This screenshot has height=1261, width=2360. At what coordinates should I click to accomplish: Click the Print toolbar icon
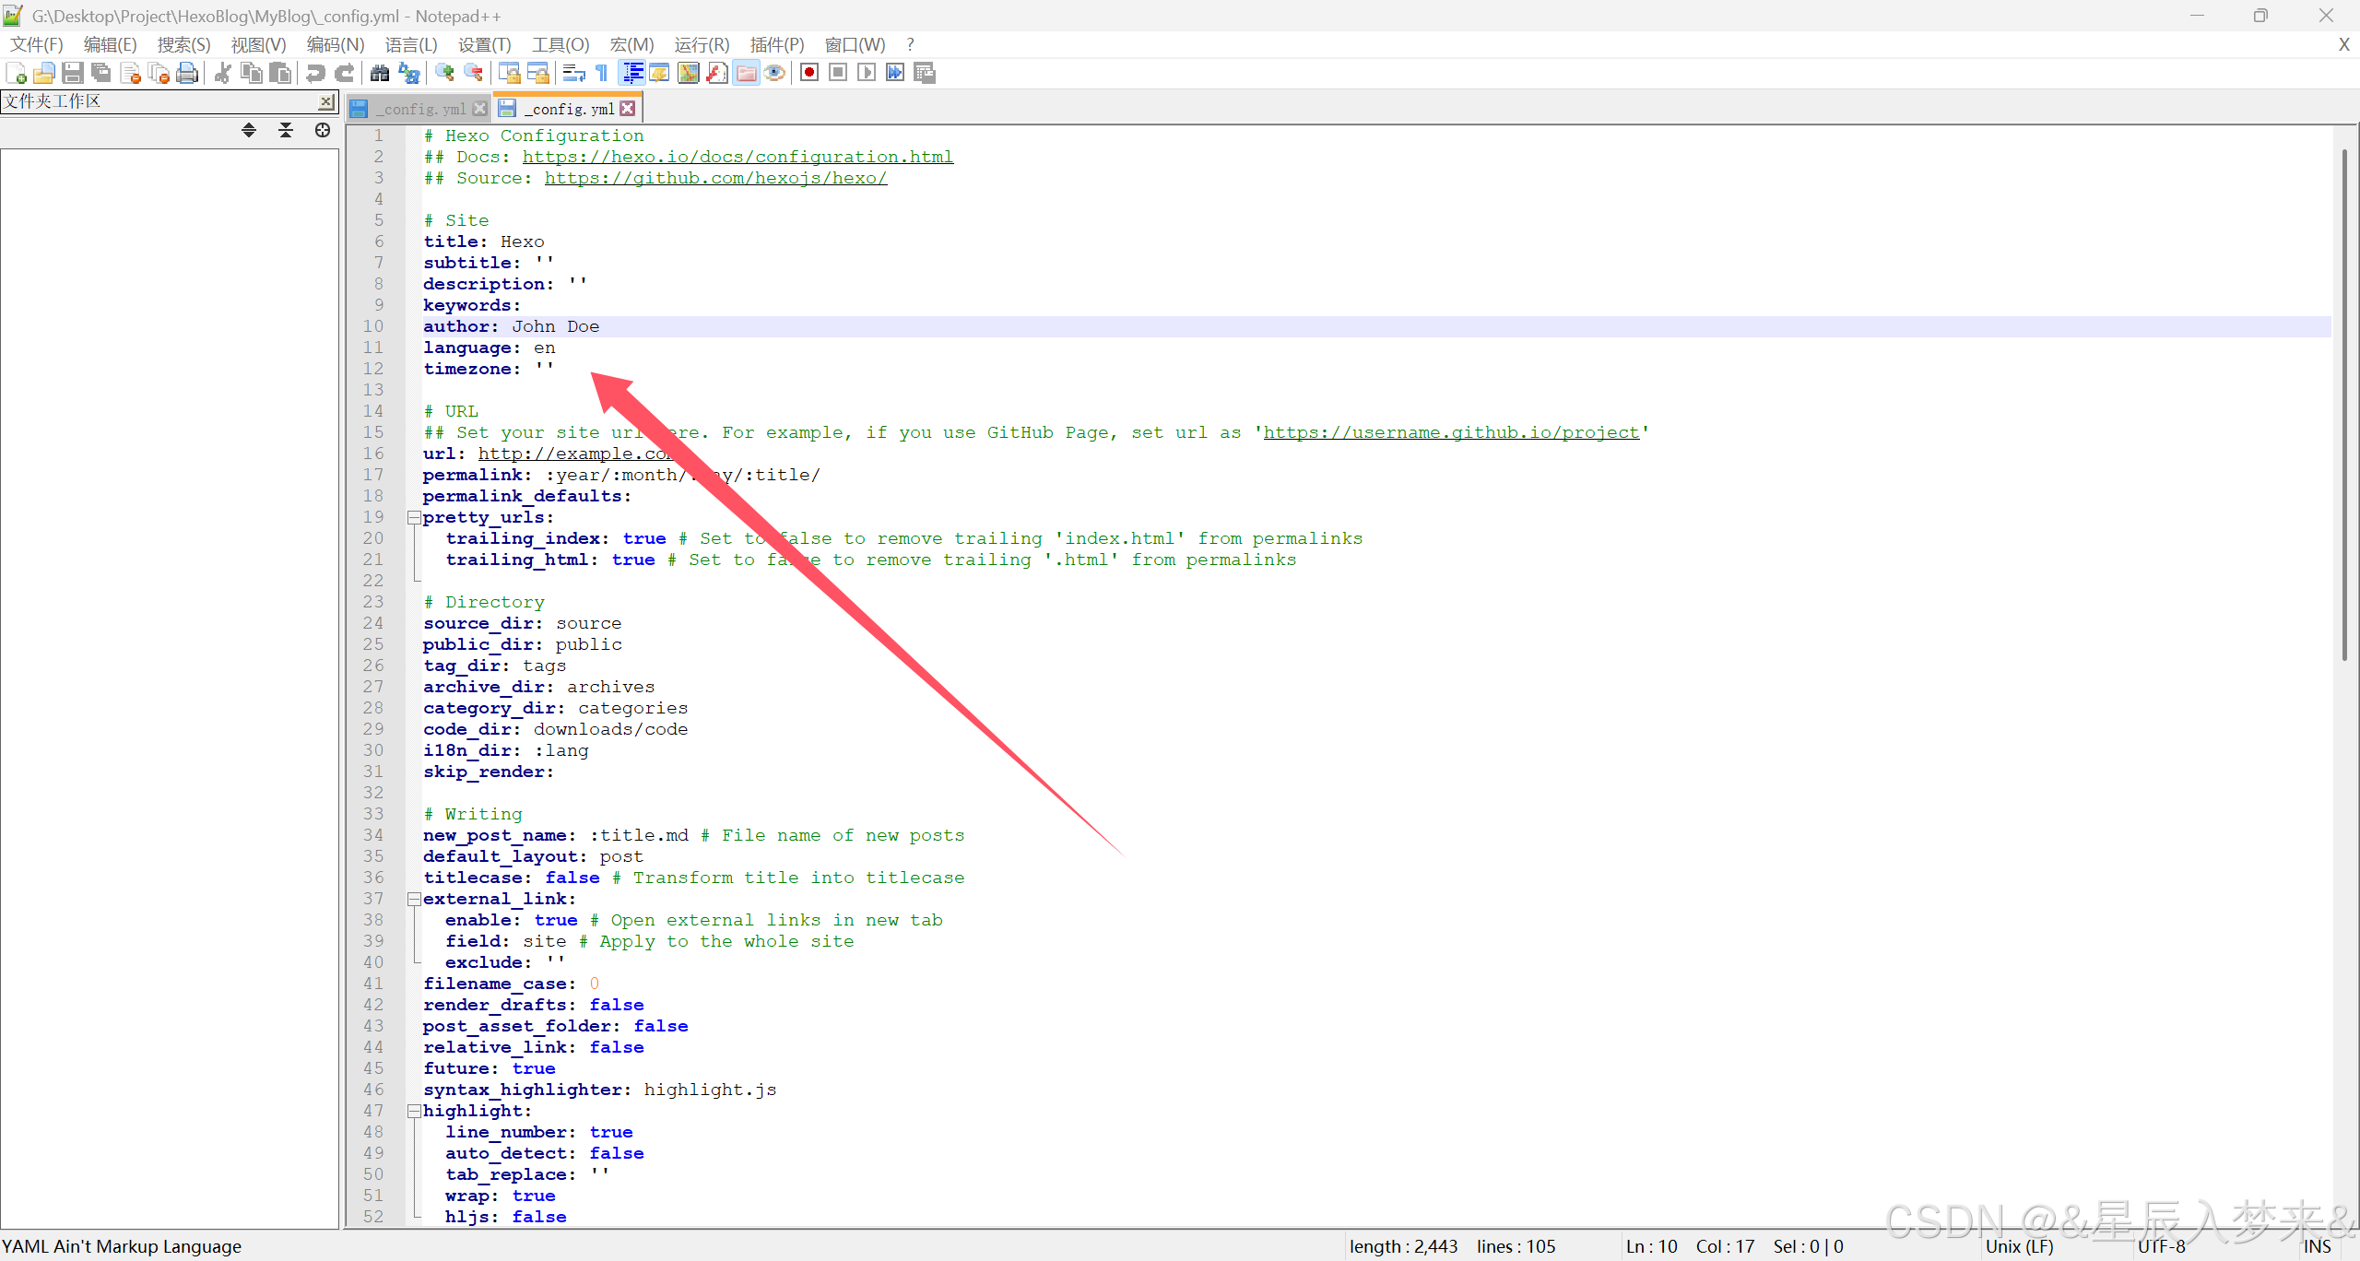pyautogui.click(x=187, y=73)
